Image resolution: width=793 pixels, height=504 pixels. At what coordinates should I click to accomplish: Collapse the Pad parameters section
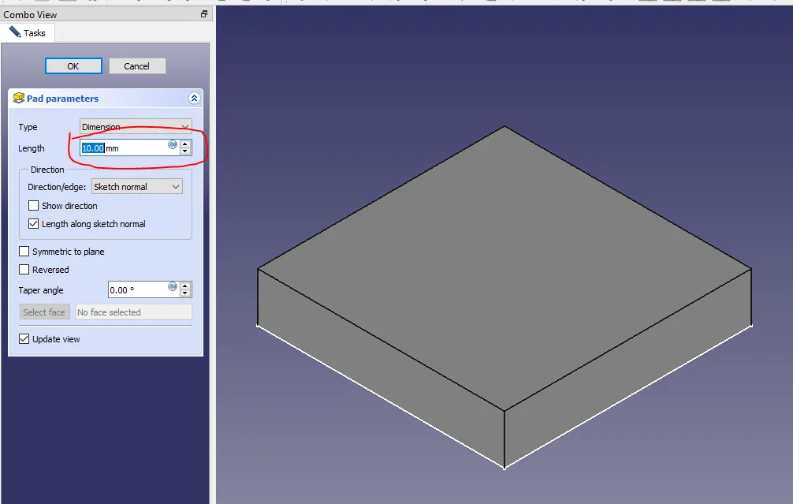194,98
